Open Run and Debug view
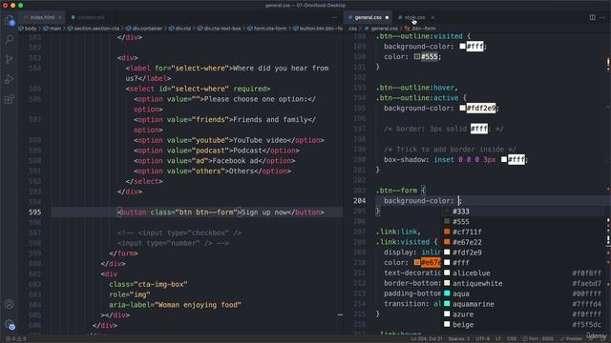611x343 pixels. point(10,79)
